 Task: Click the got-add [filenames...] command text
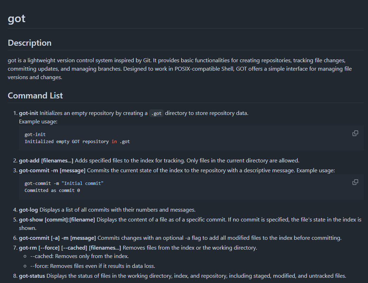pyautogui.click(x=46, y=161)
